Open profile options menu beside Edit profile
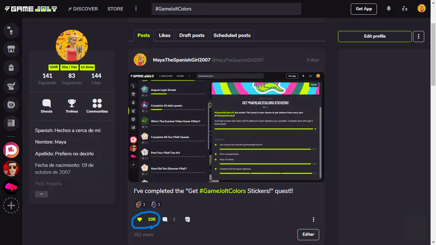 click(419, 36)
